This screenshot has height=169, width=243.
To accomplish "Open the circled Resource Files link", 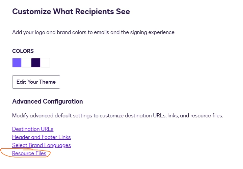I will (x=29, y=153).
